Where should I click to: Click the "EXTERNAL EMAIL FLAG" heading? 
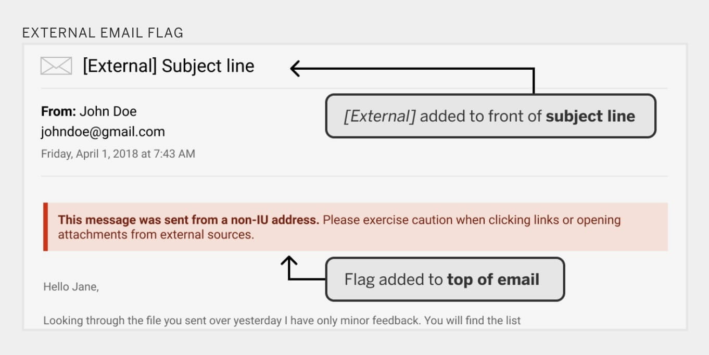(103, 33)
